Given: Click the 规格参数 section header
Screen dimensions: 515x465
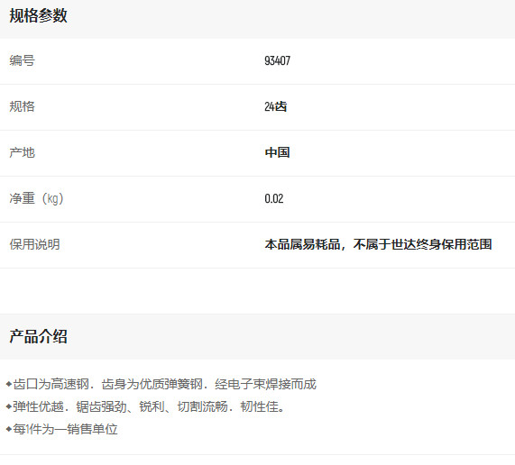Looking at the screenshot, I should (x=38, y=15).
